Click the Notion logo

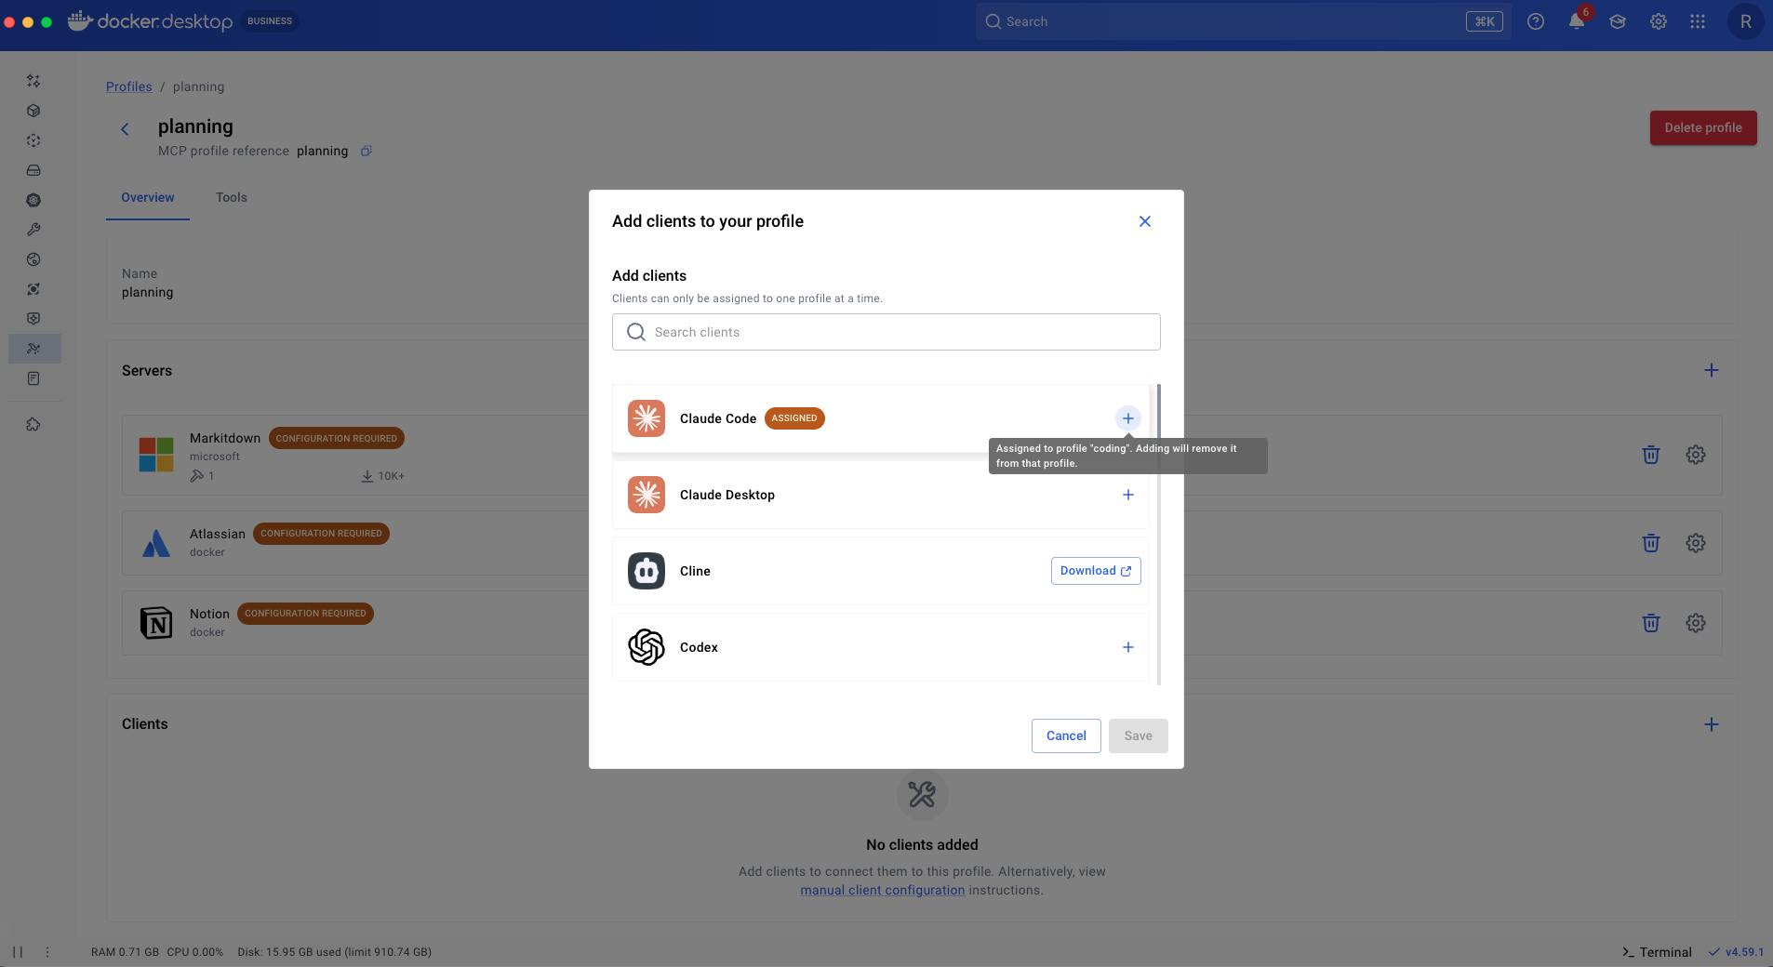[x=156, y=623]
